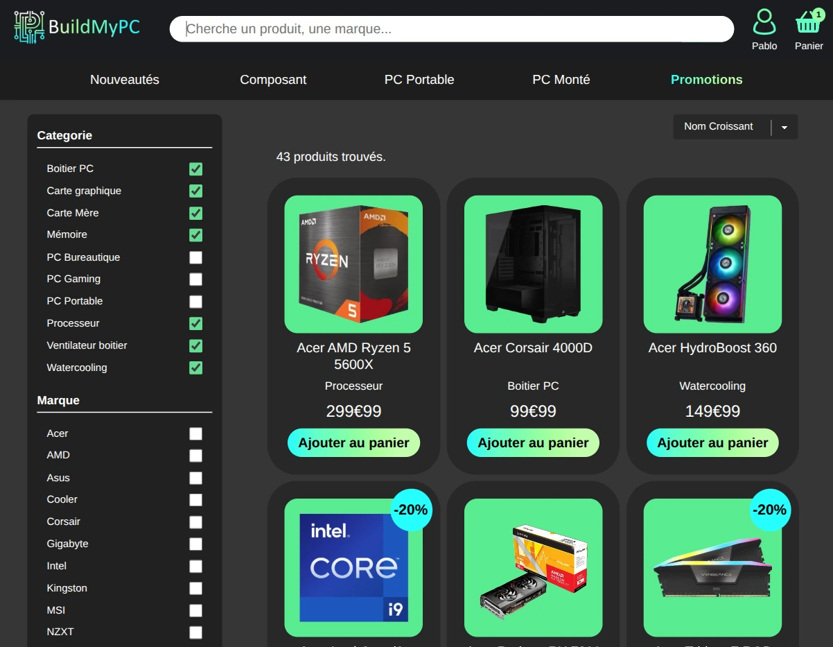This screenshot has height=647, width=833.
Task: Open the Acer HydroBoost 360 product title
Action: click(712, 348)
